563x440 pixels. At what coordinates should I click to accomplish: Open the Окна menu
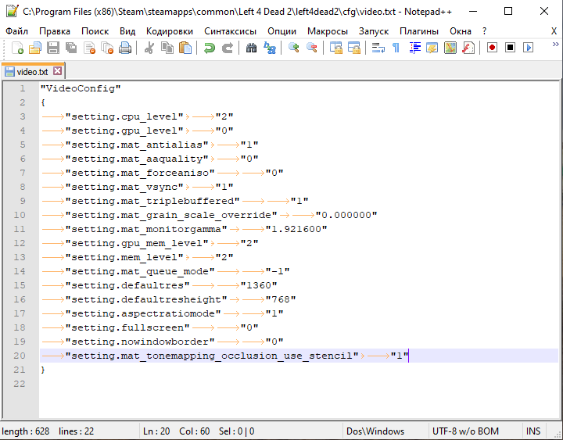coord(461,31)
